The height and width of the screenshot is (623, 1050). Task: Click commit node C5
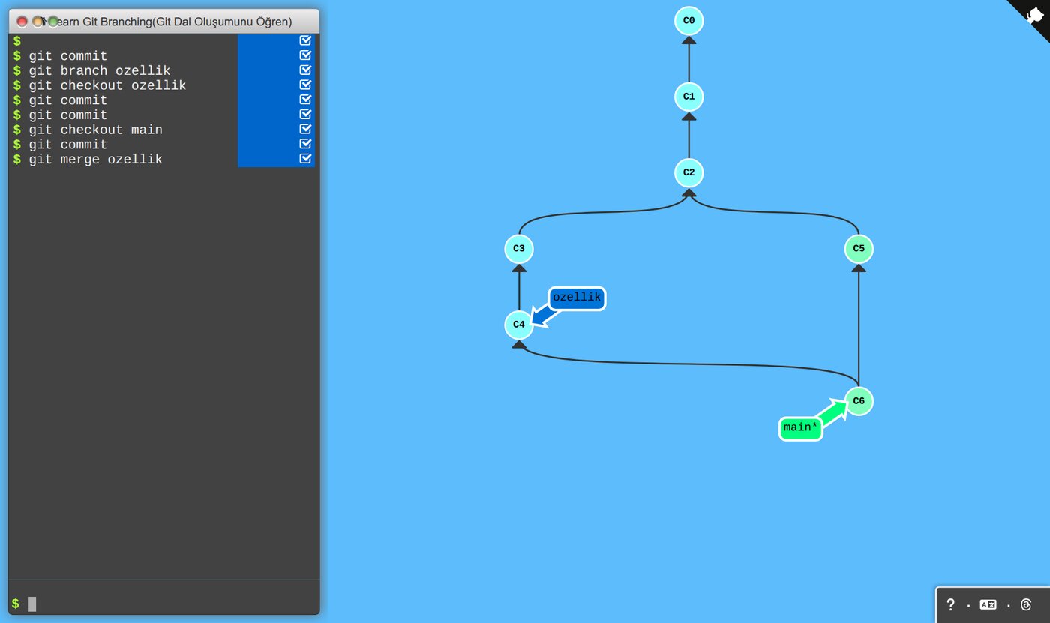point(859,249)
